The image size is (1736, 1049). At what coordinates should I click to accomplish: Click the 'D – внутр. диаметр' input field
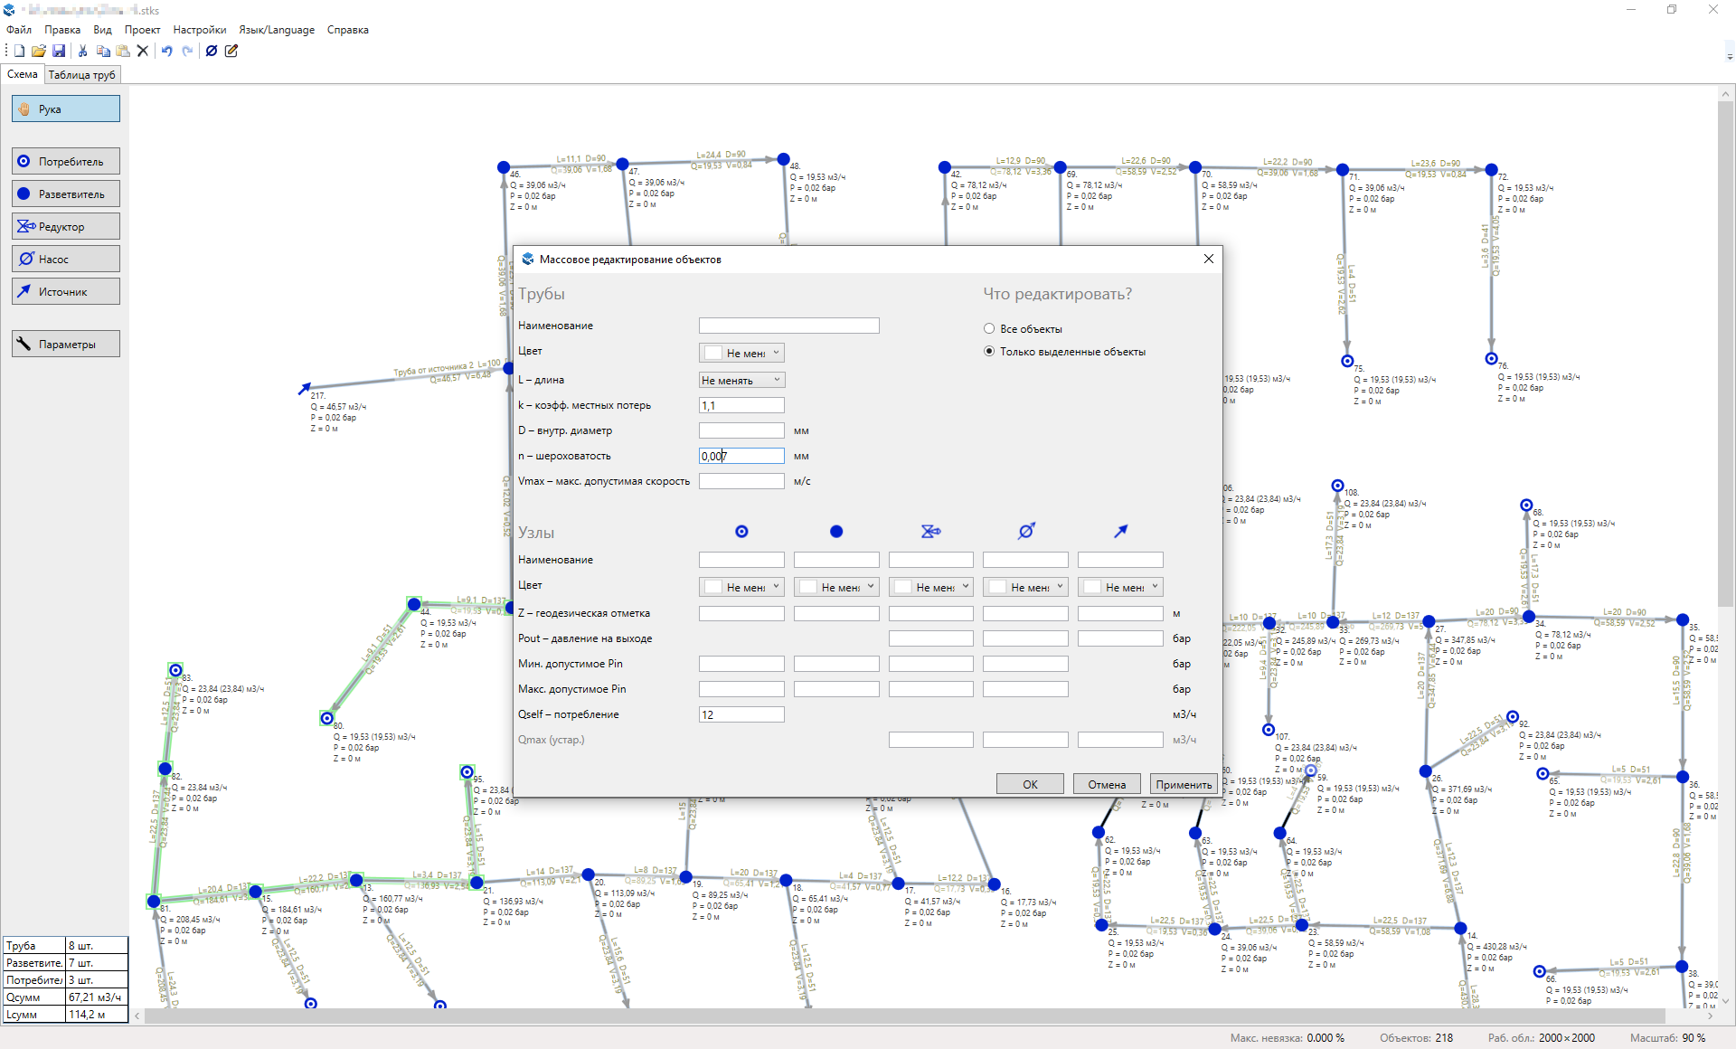[x=741, y=431]
